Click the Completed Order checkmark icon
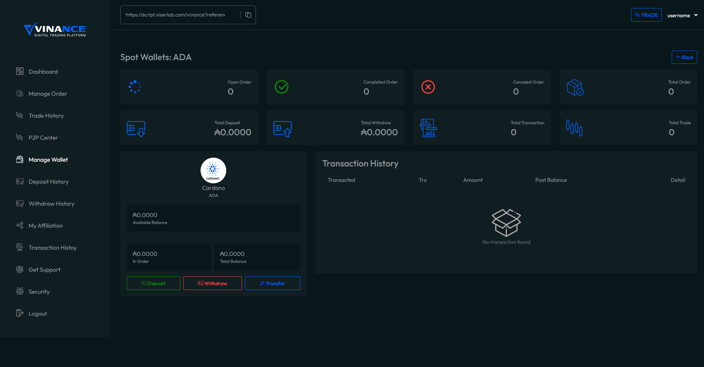This screenshot has height=367, width=704. pos(282,87)
